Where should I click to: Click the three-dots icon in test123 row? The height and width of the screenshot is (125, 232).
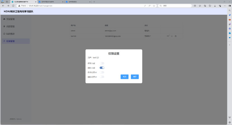(x=168, y=36)
